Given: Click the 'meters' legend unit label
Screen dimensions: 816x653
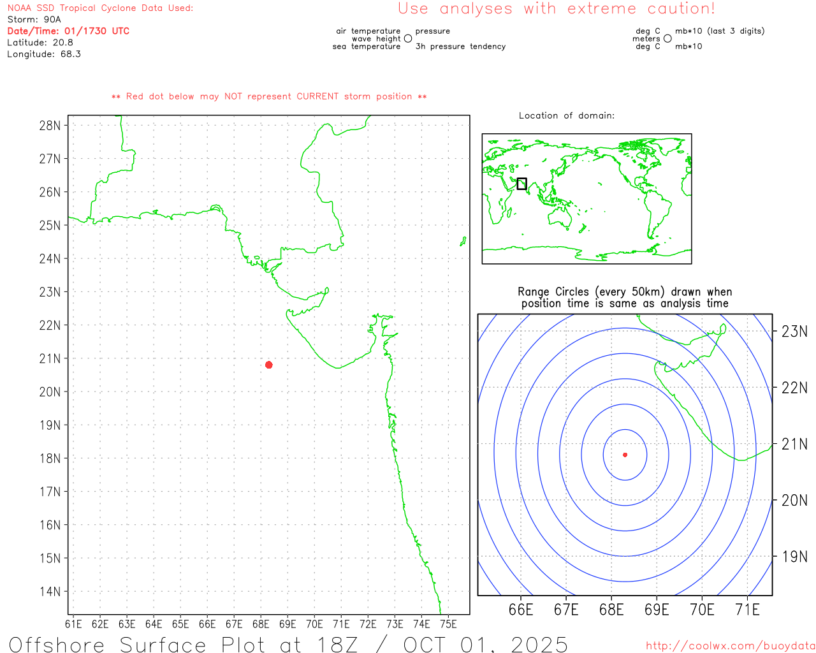Looking at the screenshot, I should [646, 39].
